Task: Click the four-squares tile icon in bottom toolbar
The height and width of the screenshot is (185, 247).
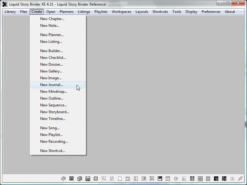Action: [x=200, y=179]
